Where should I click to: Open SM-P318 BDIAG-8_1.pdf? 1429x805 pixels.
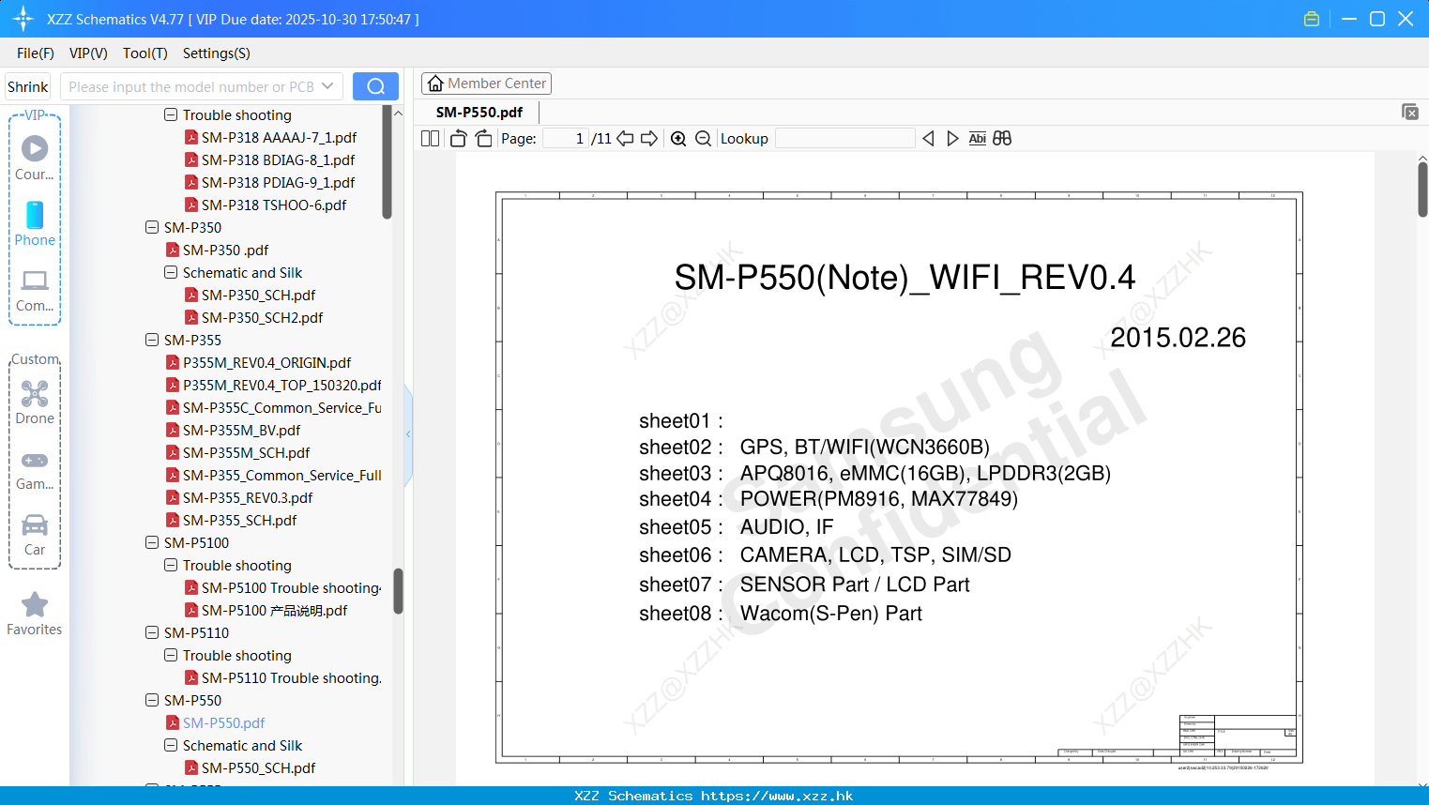pyautogui.click(x=278, y=159)
